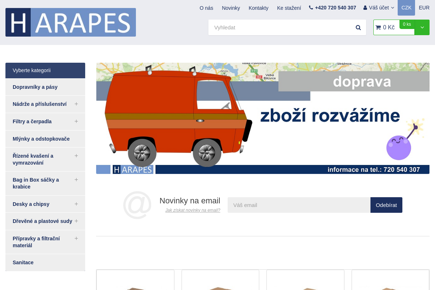
Task: Click the @ newsletter icon
Action: pyautogui.click(x=137, y=205)
